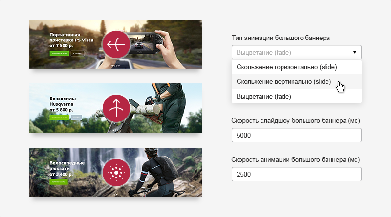Click the vertical slide up-arrow circle icon
The height and width of the screenshot is (217, 391).
coord(116,108)
